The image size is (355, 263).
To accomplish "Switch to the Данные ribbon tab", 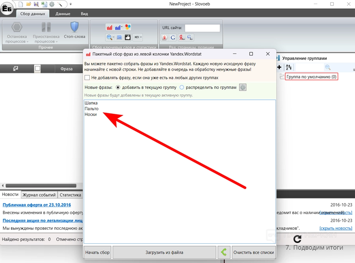I will point(63,14).
